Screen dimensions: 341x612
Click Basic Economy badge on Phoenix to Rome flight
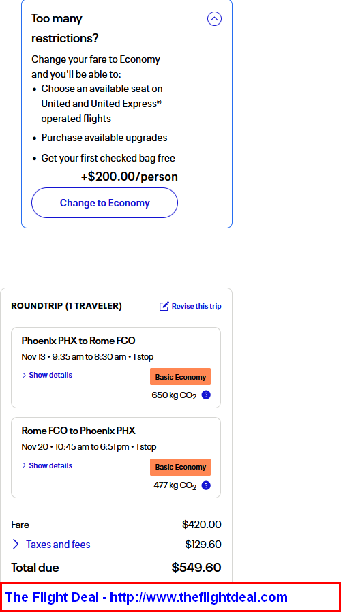[181, 377]
